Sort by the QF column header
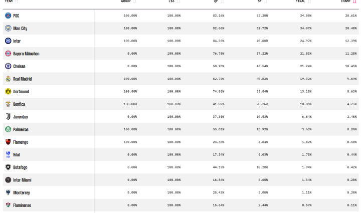Screen dimensions: 361x213 click(x=216, y=1)
